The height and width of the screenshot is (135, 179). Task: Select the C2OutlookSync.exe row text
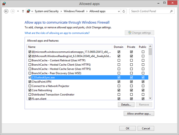coord(43,77)
